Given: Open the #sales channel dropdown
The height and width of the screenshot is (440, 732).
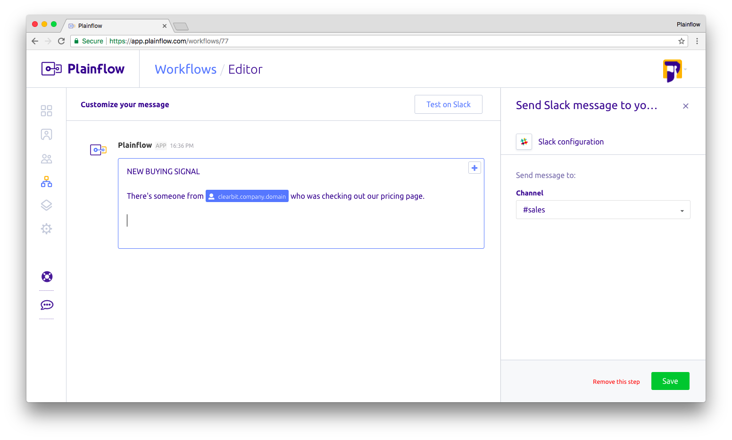Looking at the screenshot, I should click(x=603, y=210).
